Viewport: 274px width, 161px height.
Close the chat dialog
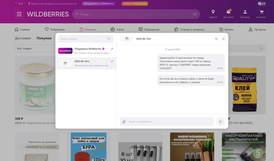pyautogui.click(x=224, y=39)
